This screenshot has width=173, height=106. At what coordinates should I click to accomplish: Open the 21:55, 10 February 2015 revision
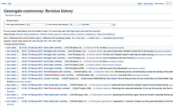point(32,47)
